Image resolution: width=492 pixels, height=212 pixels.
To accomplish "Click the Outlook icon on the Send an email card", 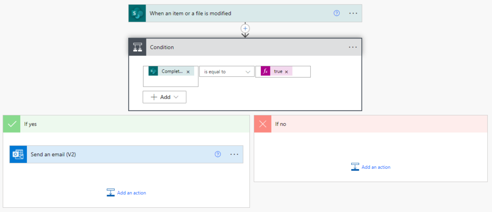I will [x=18, y=154].
